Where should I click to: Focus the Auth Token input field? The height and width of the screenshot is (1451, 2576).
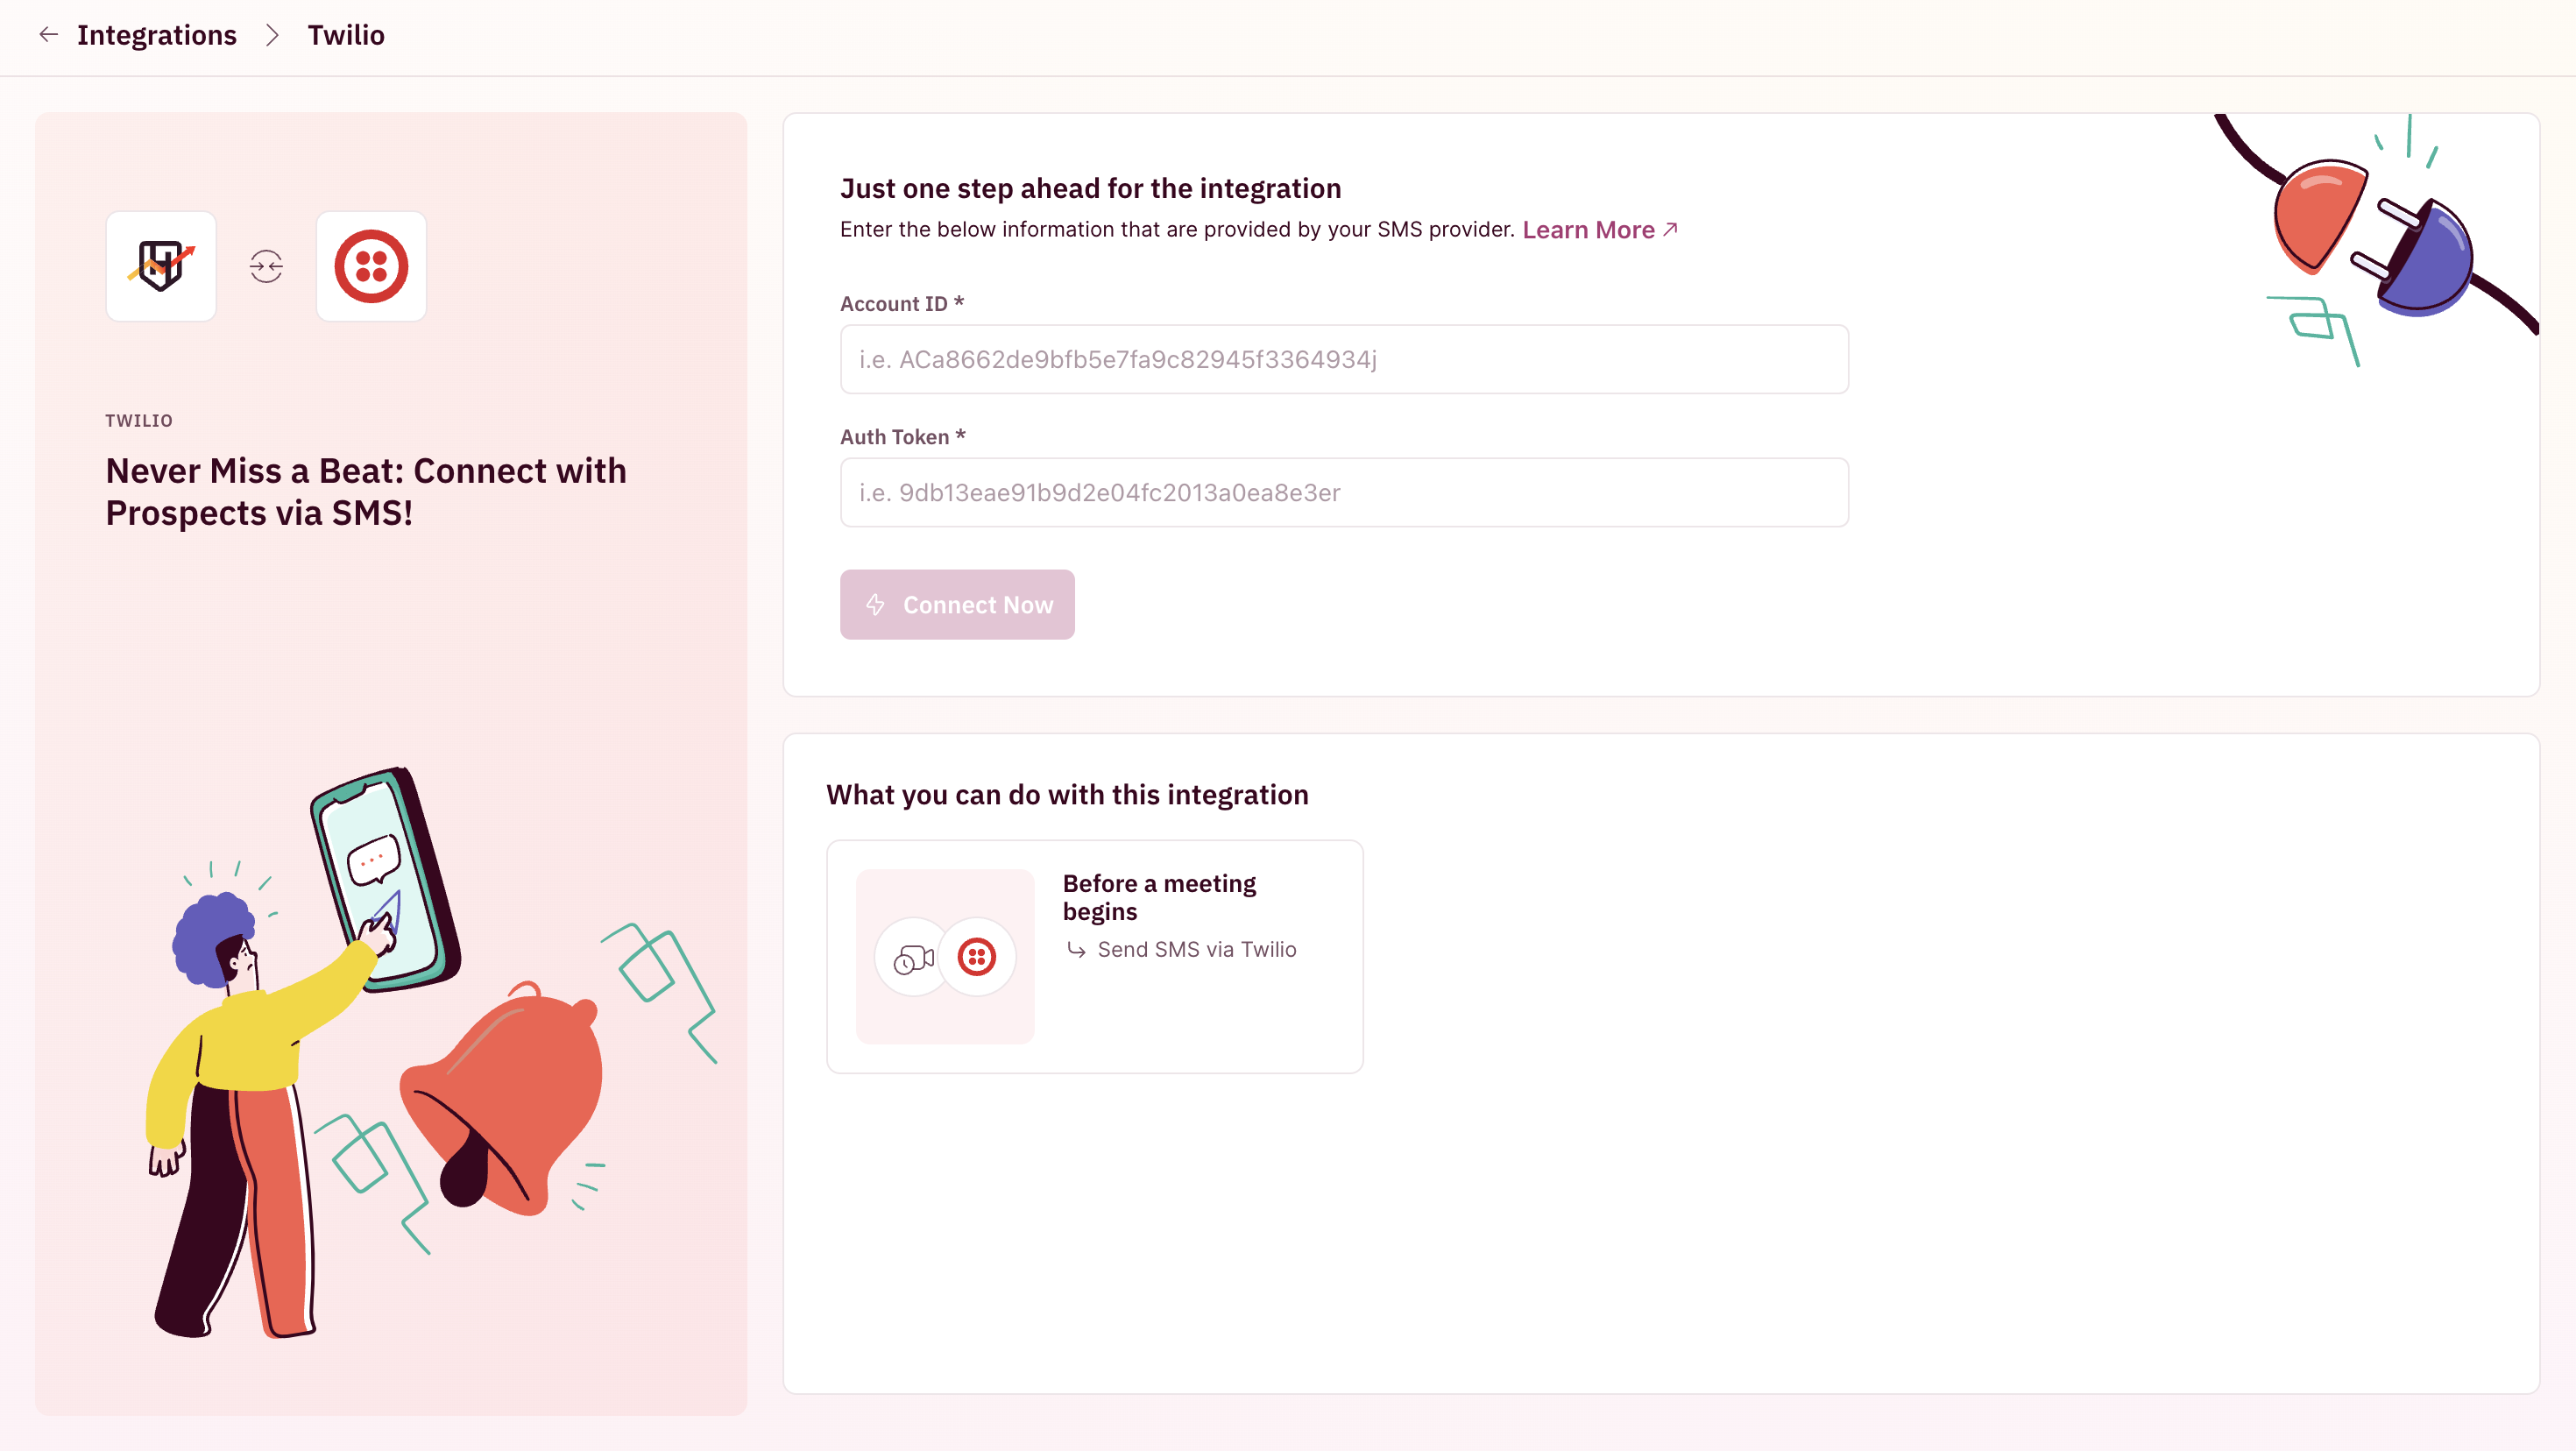click(x=1344, y=493)
